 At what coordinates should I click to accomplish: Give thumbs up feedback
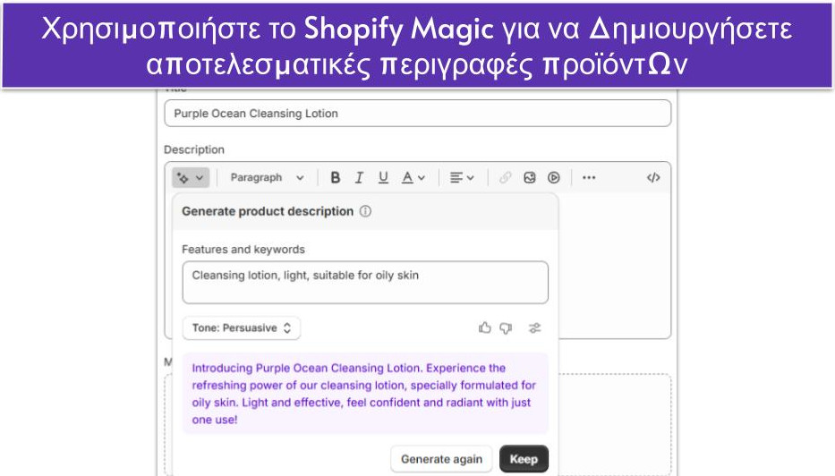point(484,328)
